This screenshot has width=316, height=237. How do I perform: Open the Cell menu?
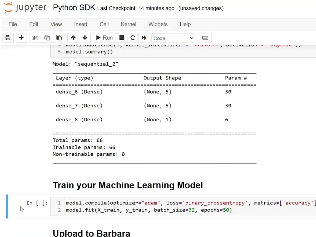[x=104, y=24]
